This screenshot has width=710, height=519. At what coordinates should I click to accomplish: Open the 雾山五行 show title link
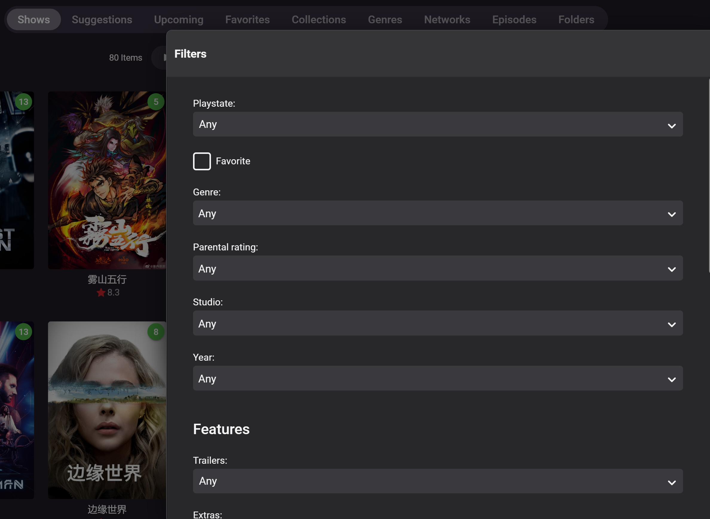coord(107,279)
